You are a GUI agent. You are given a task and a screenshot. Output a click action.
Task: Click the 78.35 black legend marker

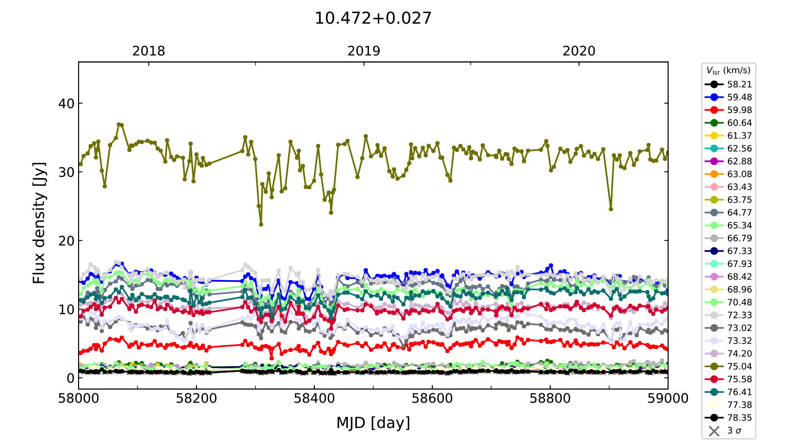(714, 418)
